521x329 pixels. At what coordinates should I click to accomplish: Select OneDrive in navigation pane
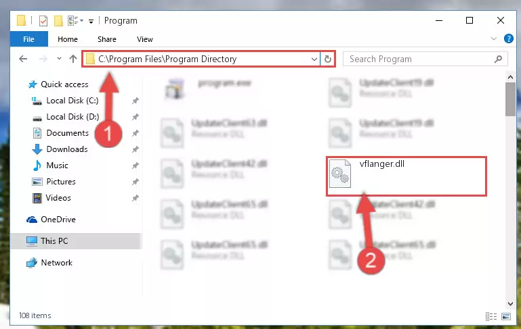click(x=58, y=220)
